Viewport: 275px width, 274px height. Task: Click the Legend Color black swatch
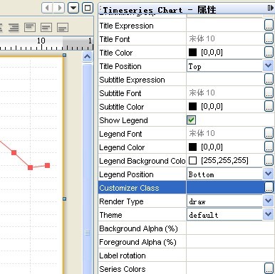point(192,147)
